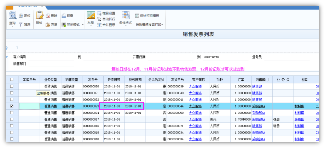
Task: Expand the arrow under 查询
Action: click(12, 26)
